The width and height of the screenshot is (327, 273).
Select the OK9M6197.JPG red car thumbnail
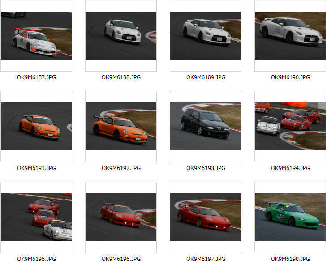point(206,218)
